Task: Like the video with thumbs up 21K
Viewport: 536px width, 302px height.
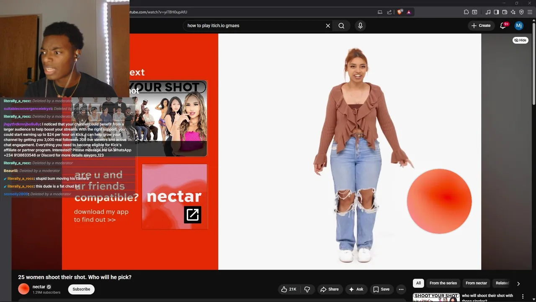Action: pos(289,289)
